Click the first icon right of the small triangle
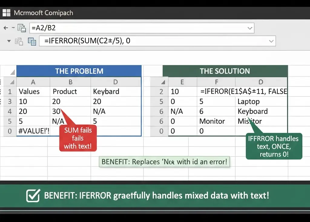 click(19, 41)
